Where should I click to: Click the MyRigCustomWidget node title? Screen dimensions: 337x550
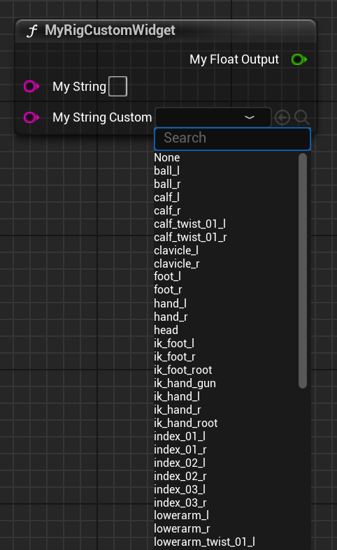click(110, 31)
